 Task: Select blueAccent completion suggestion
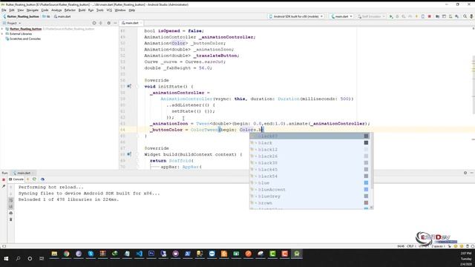coord(309,190)
